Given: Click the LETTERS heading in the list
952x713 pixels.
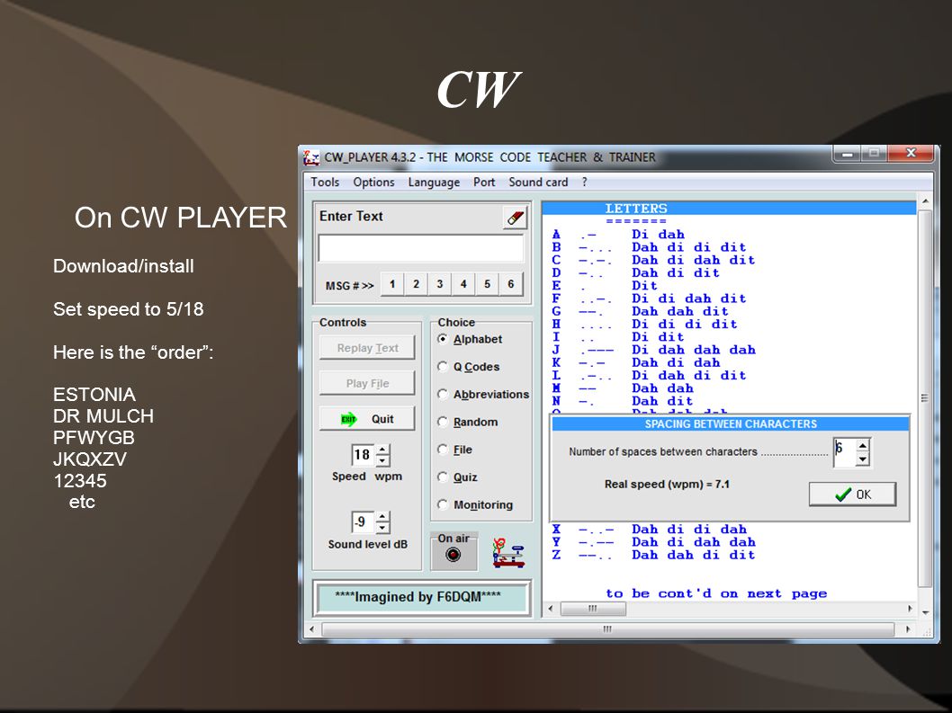Looking at the screenshot, I should pos(636,208).
